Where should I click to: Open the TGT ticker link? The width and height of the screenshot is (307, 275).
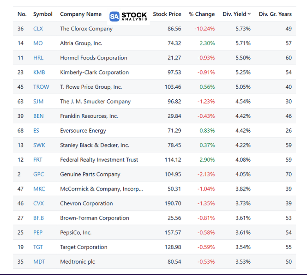(38, 247)
